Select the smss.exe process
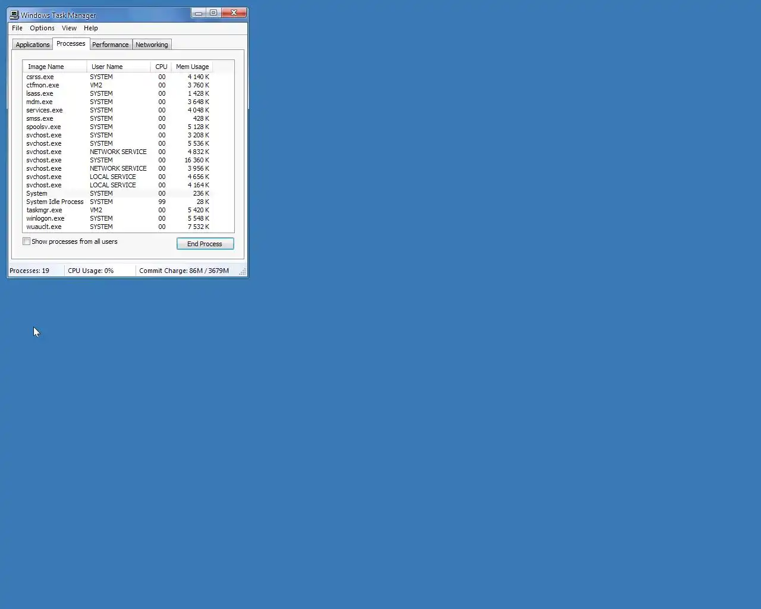 (117, 118)
